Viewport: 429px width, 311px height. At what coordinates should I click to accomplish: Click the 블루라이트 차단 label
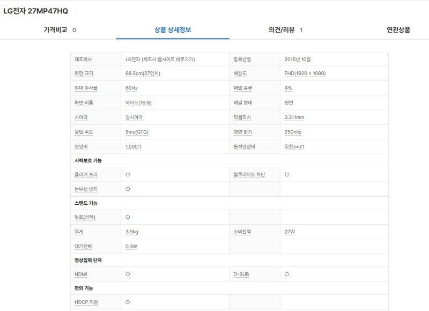pos(249,174)
